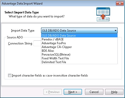Click the disabled Previous button

click(53, 92)
